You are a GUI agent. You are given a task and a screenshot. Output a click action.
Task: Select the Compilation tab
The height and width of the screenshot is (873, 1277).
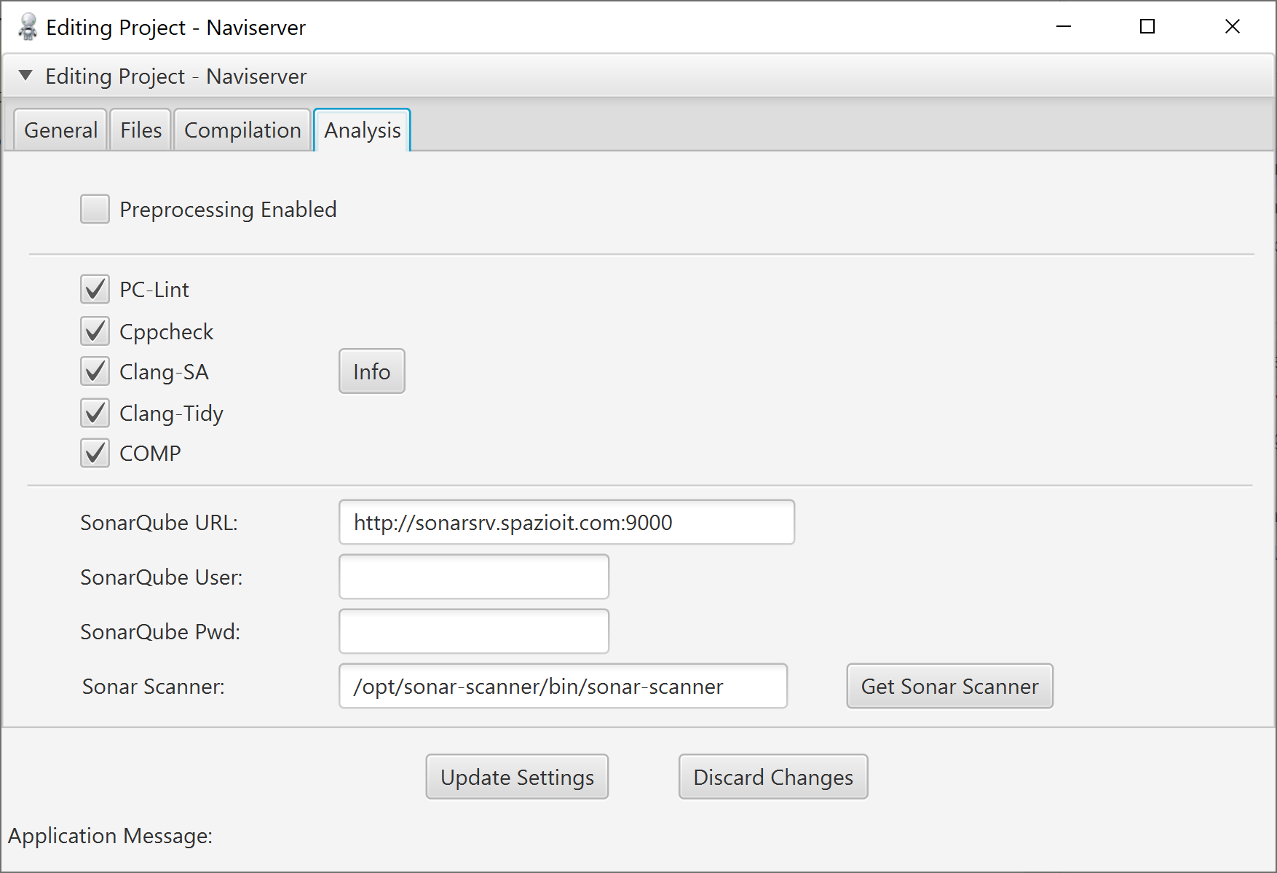[242, 130]
